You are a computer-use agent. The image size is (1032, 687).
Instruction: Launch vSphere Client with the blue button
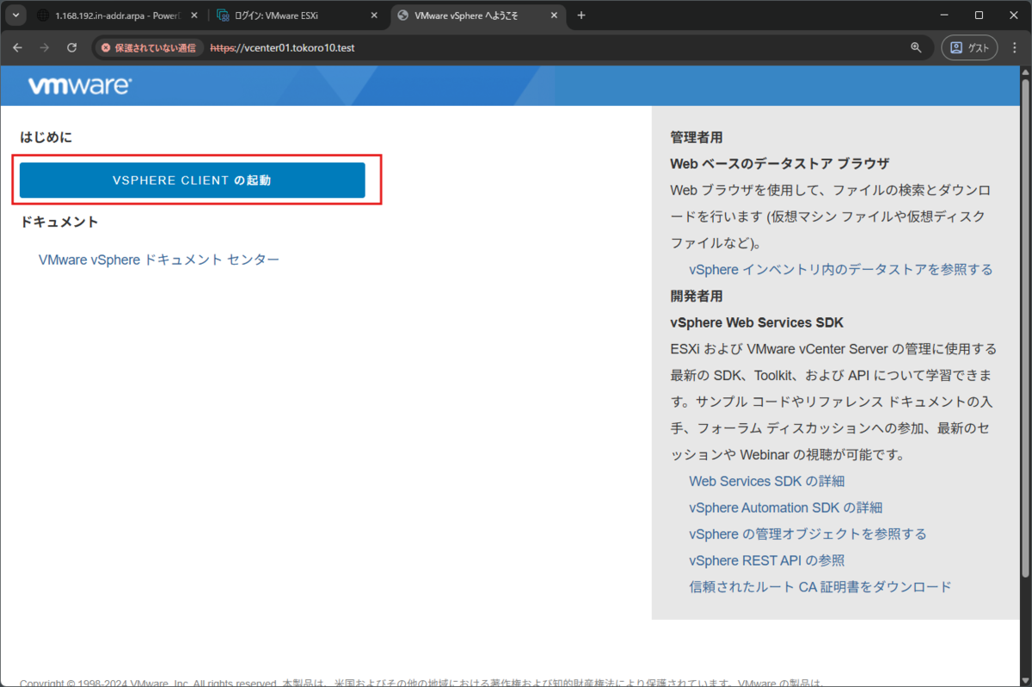tap(193, 181)
